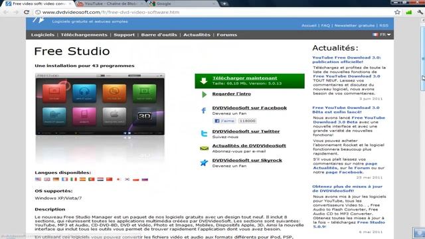Viewport: 425px width, 239px height.
Task: Click the address bar URL field
Action: (214, 12)
